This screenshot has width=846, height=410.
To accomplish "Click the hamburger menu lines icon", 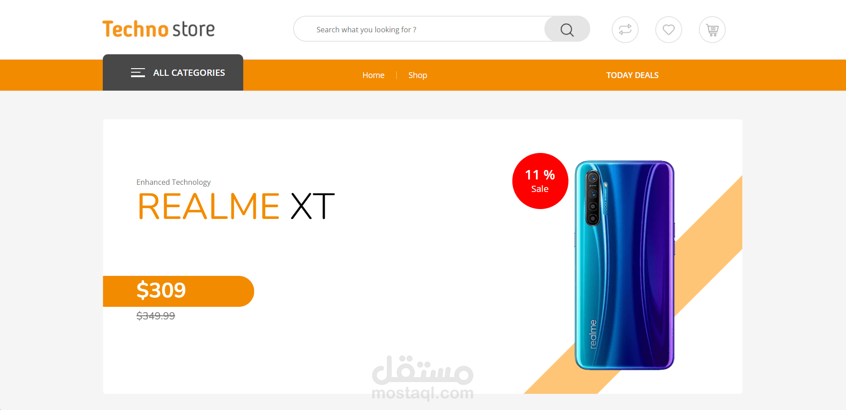I will 138,73.
